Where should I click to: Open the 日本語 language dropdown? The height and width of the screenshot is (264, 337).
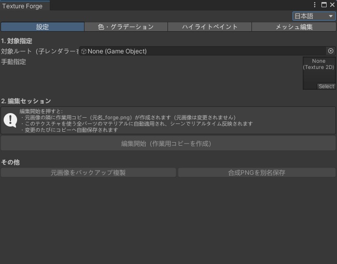(314, 16)
